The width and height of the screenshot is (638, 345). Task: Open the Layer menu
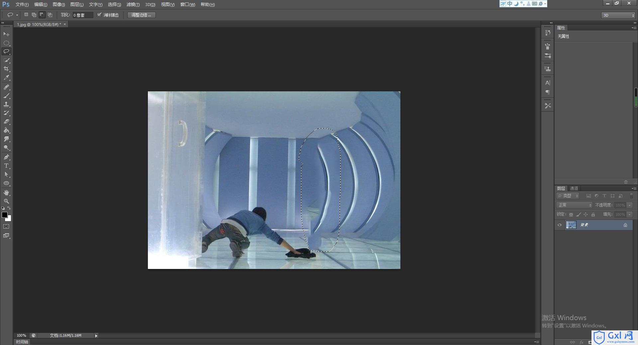tap(77, 4)
